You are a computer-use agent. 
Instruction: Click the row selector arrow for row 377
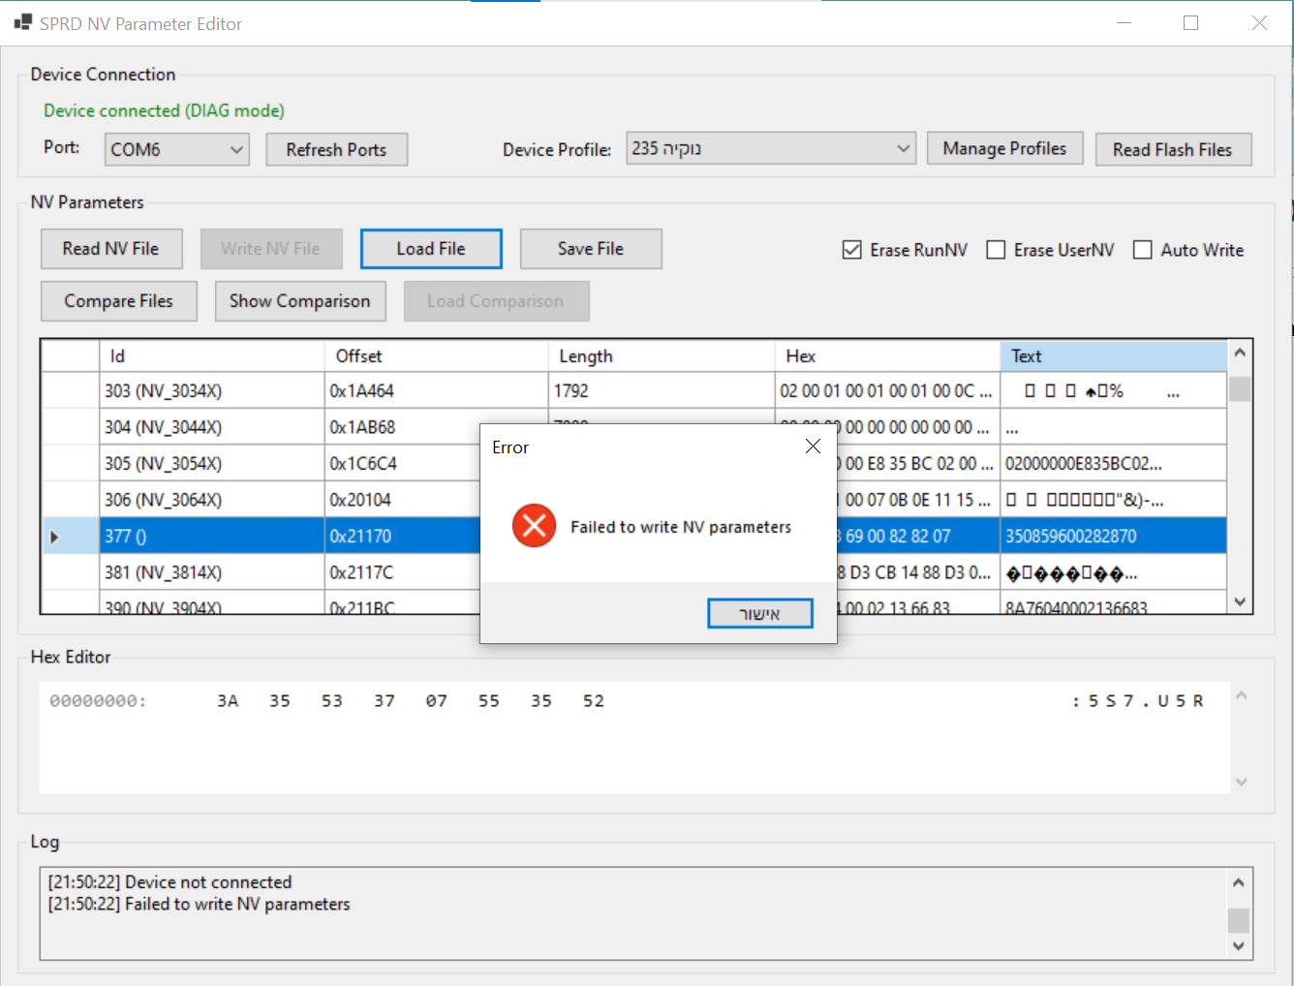[55, 537]
